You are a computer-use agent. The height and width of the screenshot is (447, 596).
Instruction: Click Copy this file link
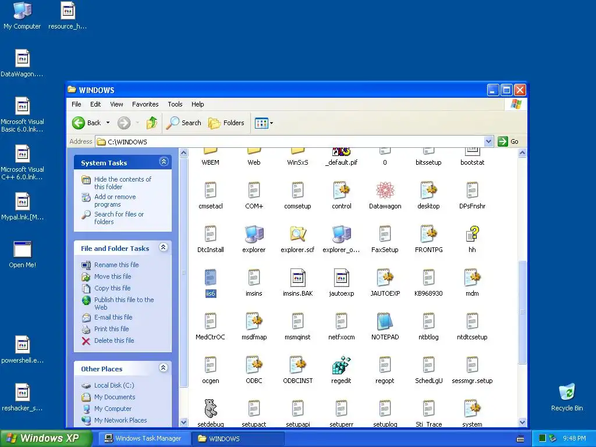(x=112, y=288)
